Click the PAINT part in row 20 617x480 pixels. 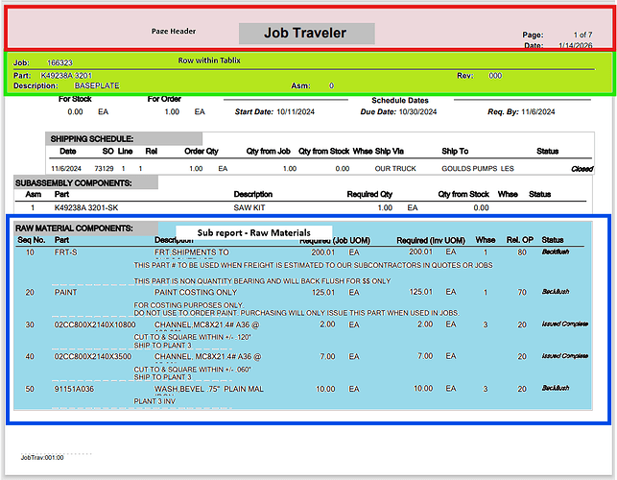(x=65, y=293)
